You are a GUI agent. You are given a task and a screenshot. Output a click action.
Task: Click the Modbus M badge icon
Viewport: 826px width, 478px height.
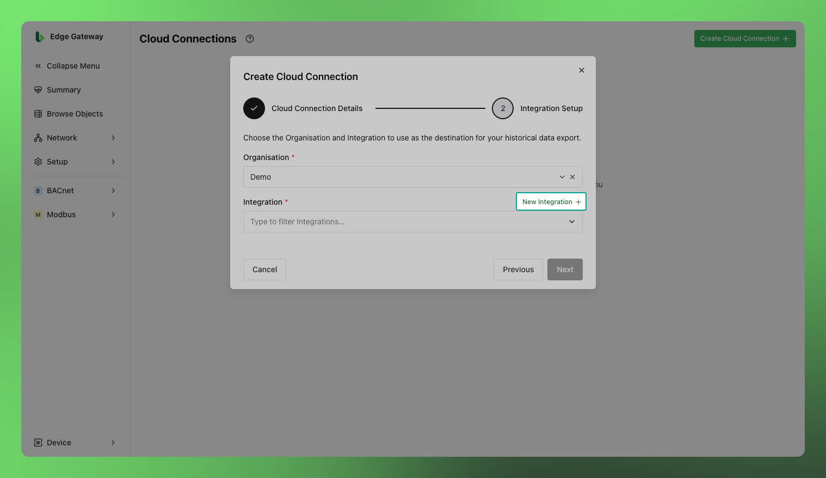pyautogui.click(x=38, y=215)
